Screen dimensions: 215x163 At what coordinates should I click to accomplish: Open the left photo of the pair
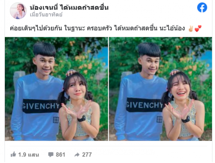click(56, 89)
